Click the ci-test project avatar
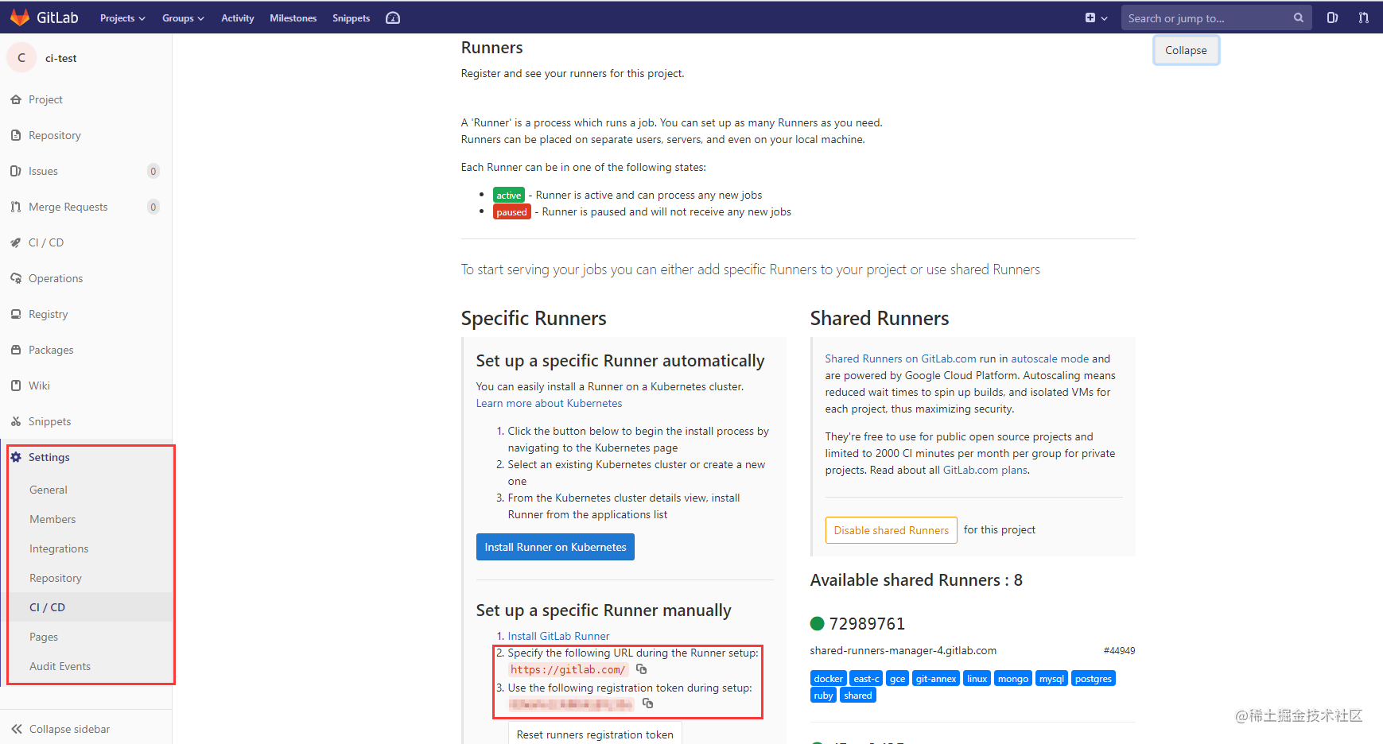Image resolution: width=1383 pixels, height=744 pixels. point(21,57)
